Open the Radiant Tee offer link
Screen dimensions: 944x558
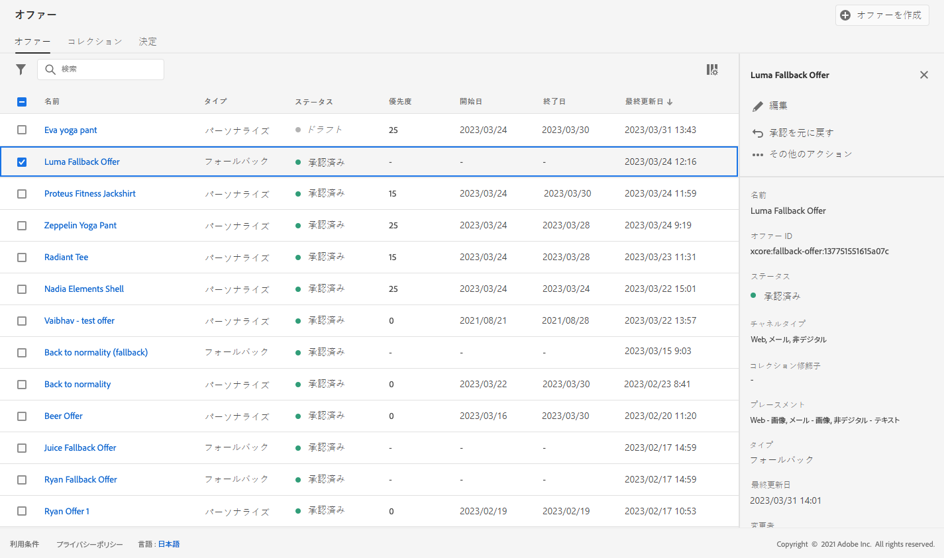66,257
